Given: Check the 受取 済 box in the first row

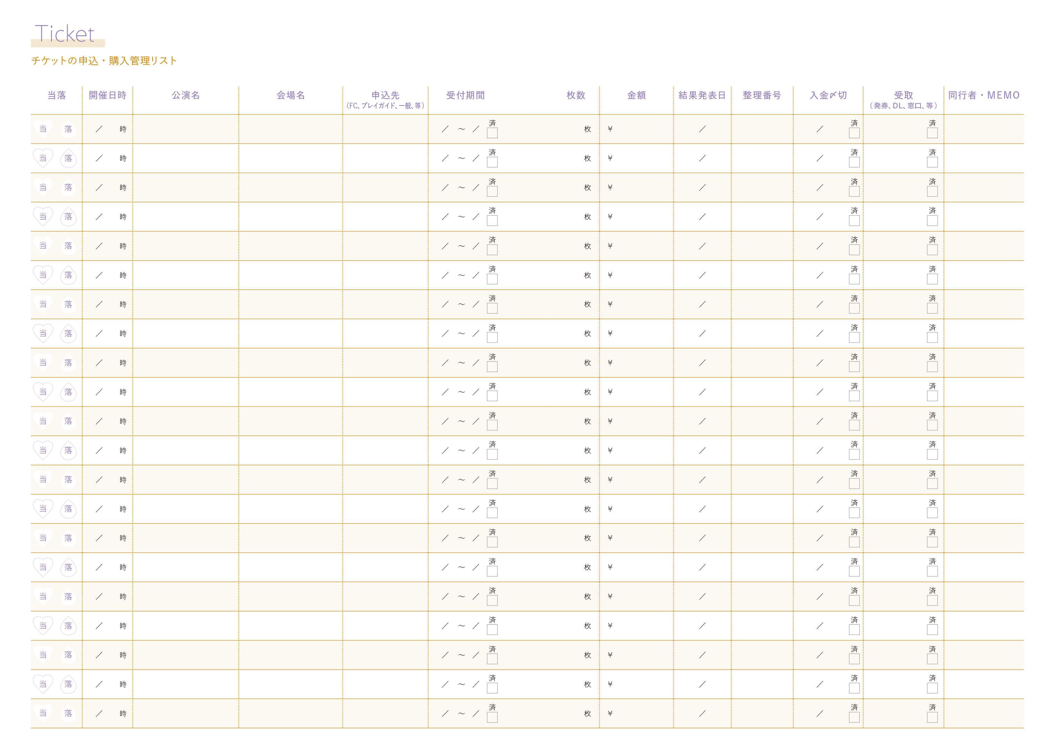Looking at the screenshot, I should [x=932, y=133].
